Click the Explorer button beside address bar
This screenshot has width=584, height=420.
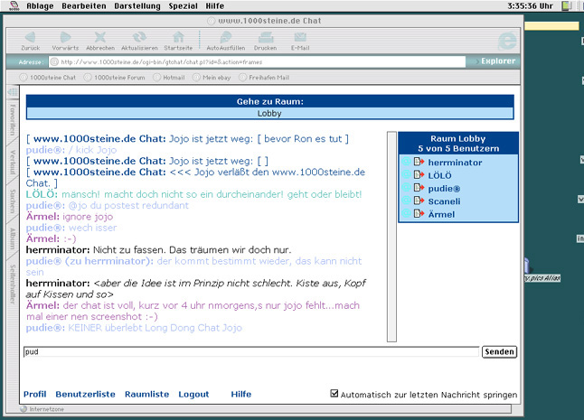click(497, 61)
